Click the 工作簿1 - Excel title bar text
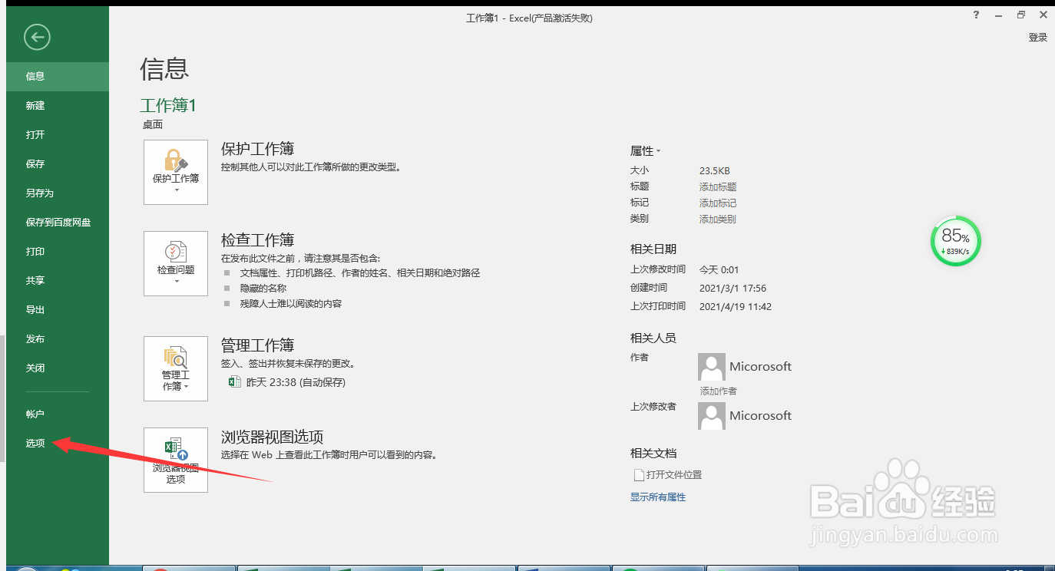The width and height of the screenshot is (1055, 571). [529, 18]
